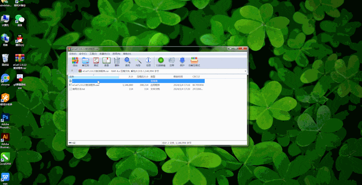Close the WinRAR window
Viewport: 362px width, 185px height.
pos(243,48)
